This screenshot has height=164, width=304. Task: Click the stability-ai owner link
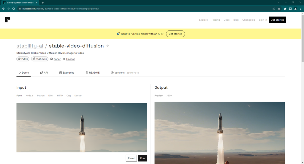[x=30, y=46]
